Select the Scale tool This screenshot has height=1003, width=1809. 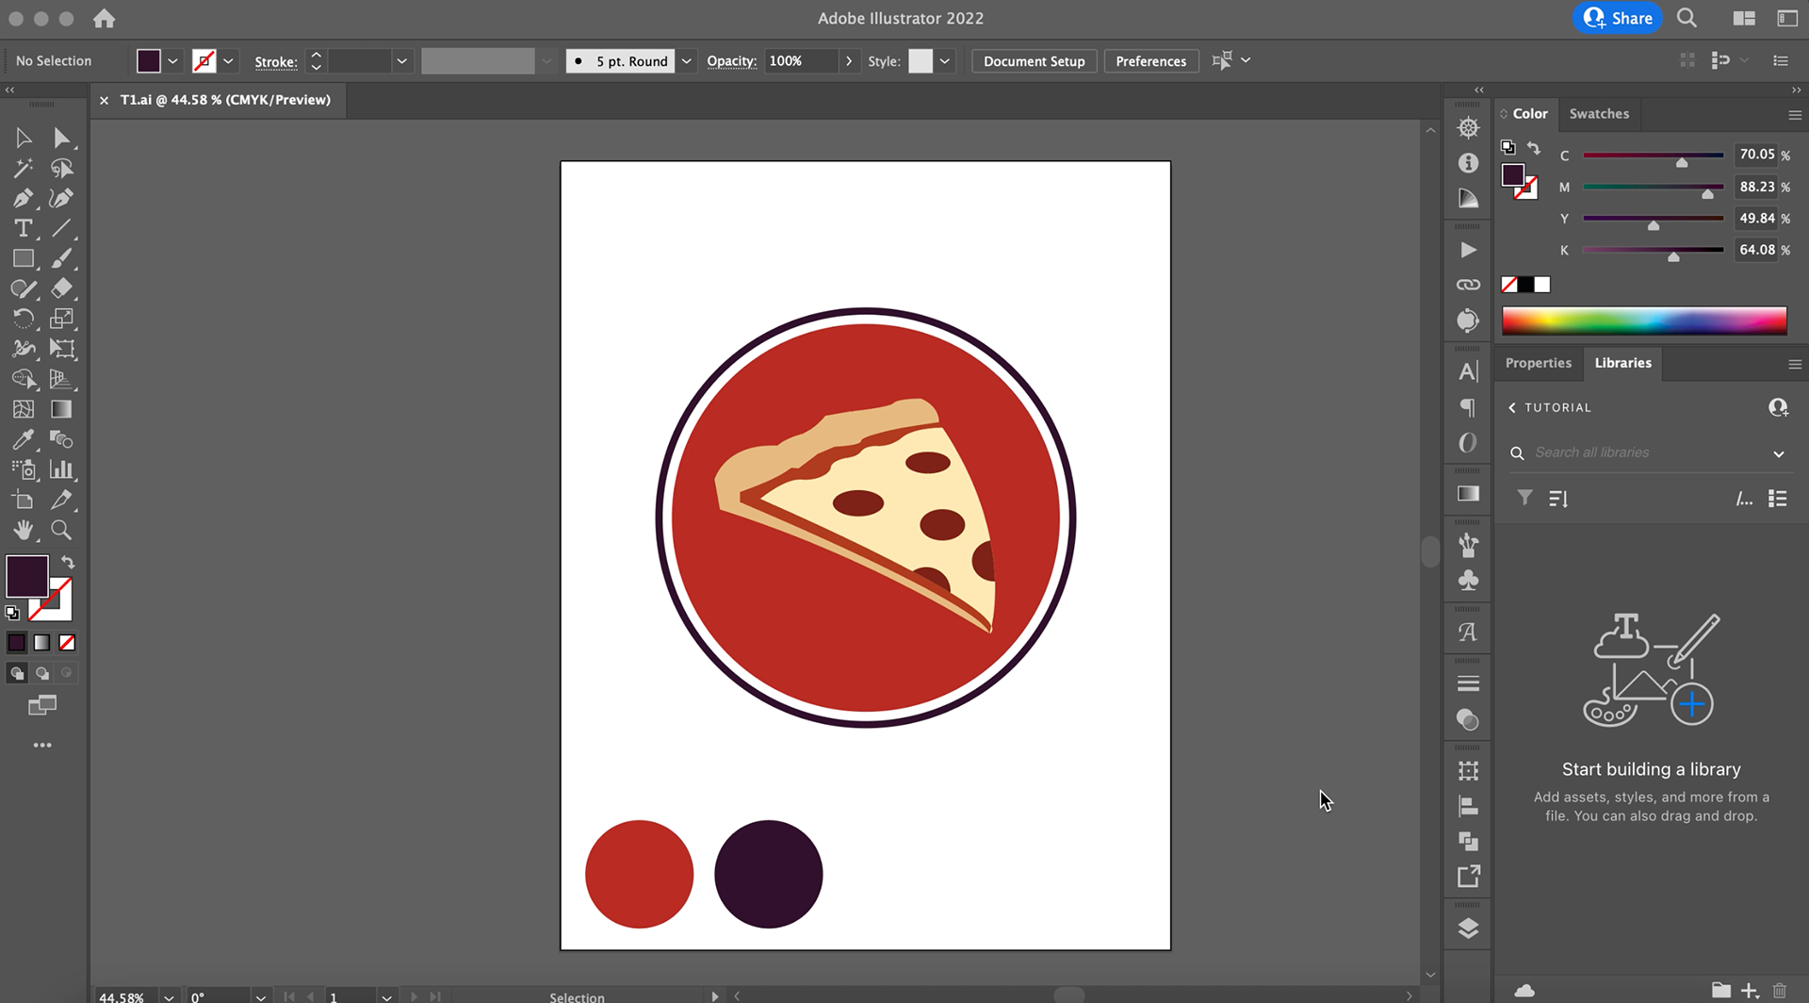pos(61,320)
